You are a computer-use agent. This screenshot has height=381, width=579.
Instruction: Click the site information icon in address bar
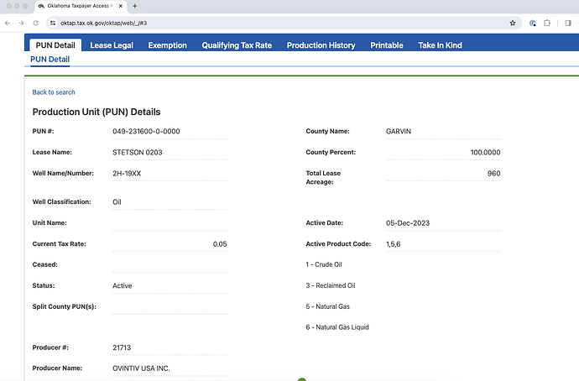point(52,23)
